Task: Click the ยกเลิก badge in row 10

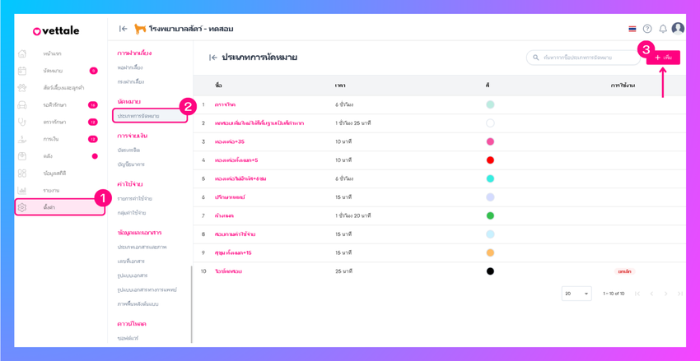Action: [x=624, y=271]
